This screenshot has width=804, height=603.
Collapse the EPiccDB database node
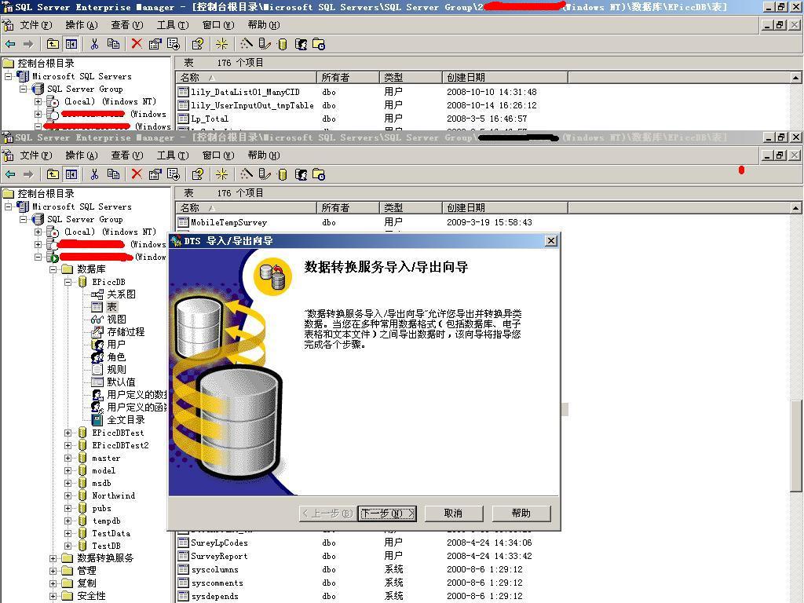[x=68, y=282]
